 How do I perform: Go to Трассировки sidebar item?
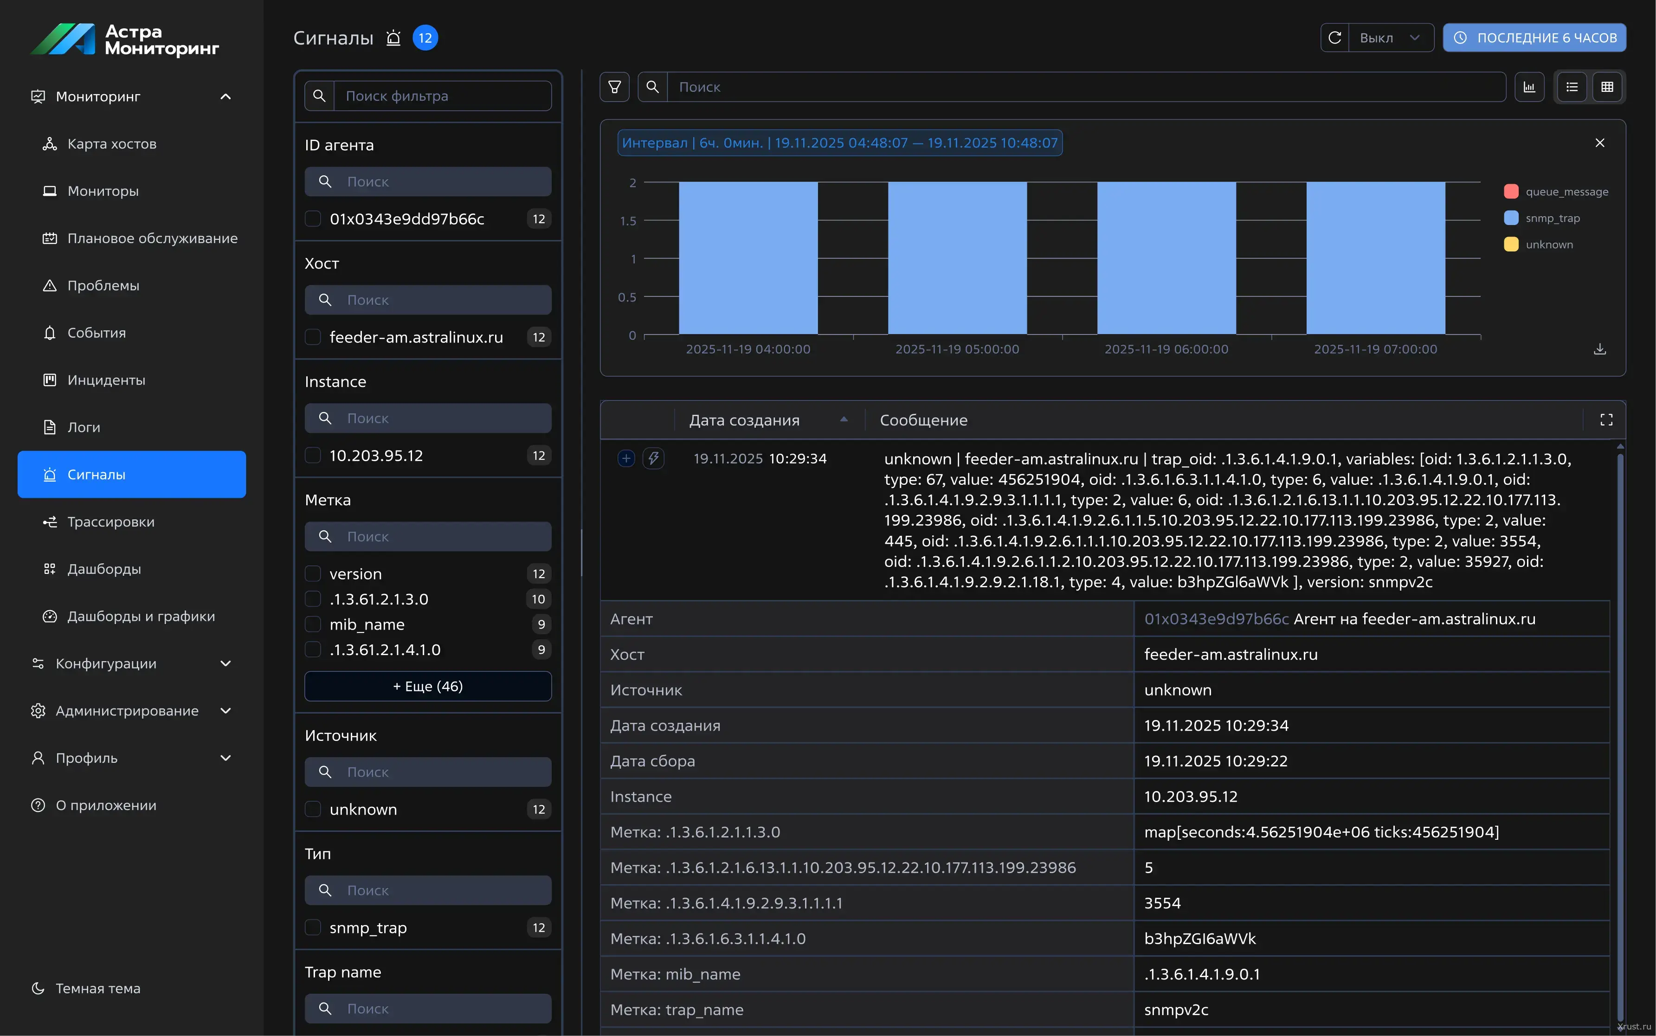coord(111,521)
